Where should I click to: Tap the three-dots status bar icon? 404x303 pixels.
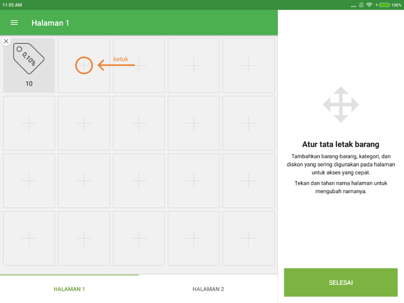(x=353, y=6)
